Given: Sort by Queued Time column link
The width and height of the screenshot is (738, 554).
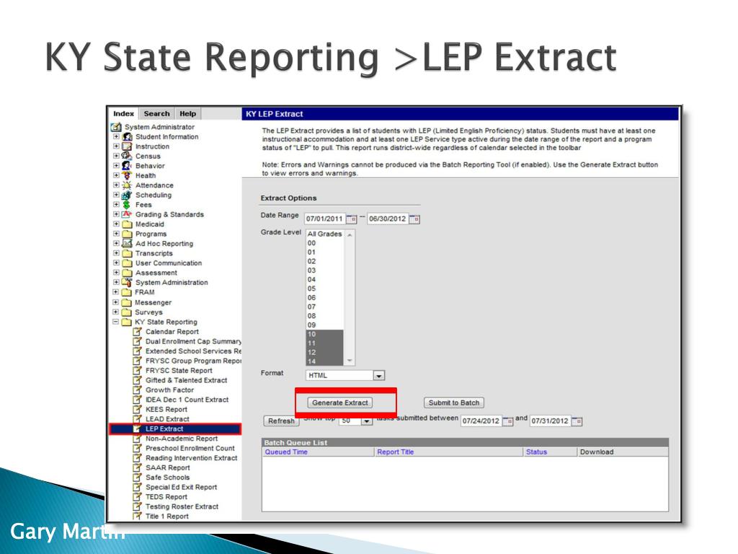Looking at the screenshot, I should [x=286, y=452].
